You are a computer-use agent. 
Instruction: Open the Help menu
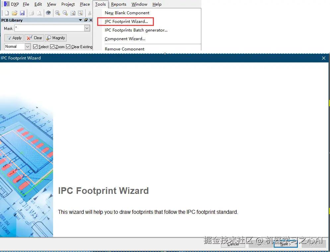(157, 4)
